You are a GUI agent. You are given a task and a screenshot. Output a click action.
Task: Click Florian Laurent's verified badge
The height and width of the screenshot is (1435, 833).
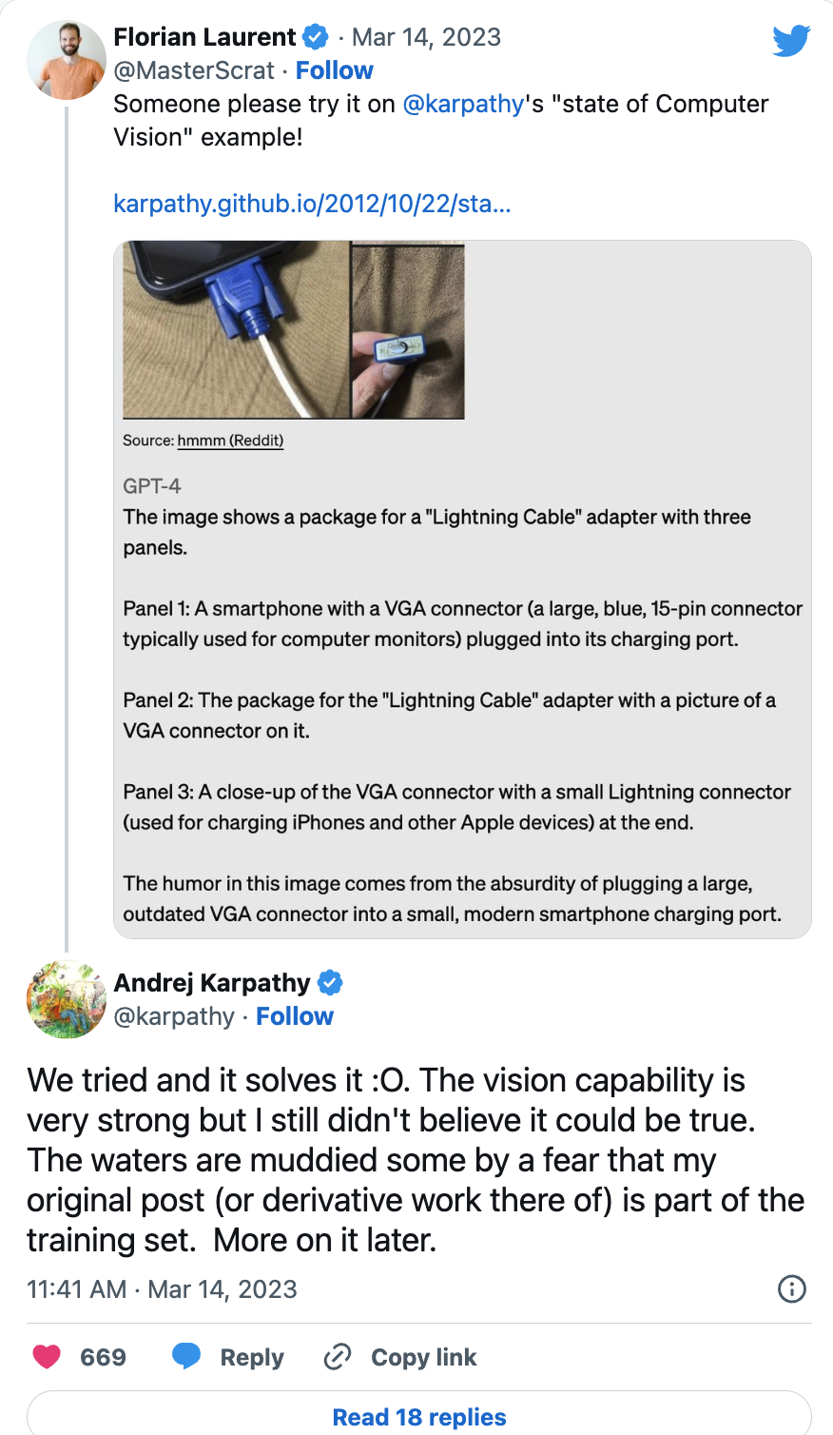[x=315, y=37]
